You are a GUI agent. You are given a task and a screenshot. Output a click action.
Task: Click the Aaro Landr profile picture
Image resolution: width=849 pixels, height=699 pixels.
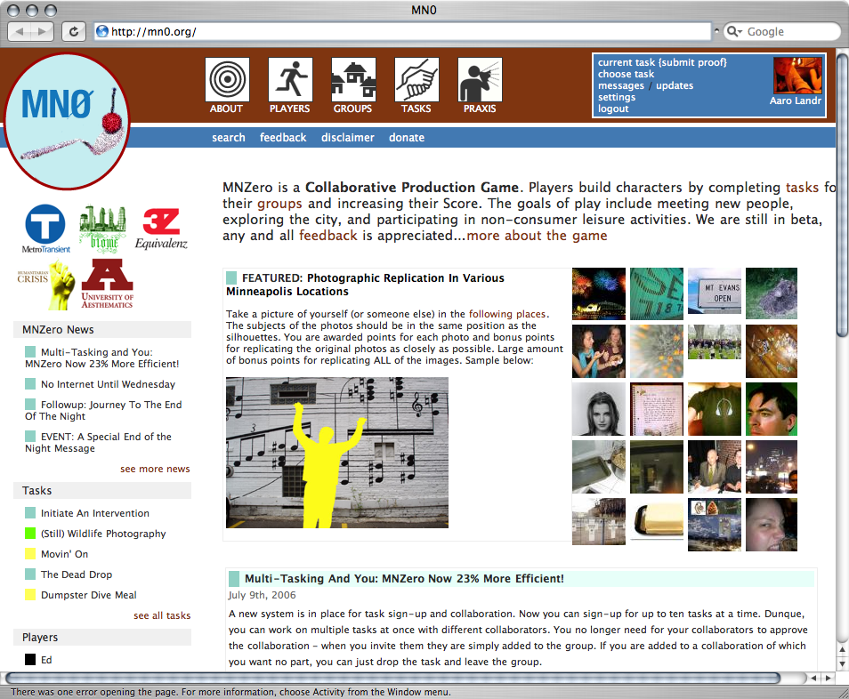[x=797, y=76]
